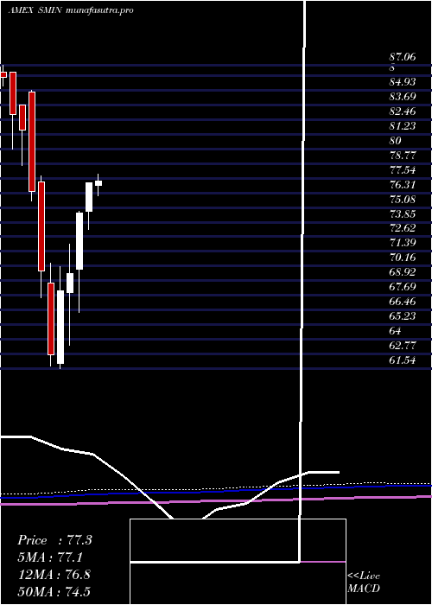Click the 68.92 price axis label
432x605 pixels.
coord(403,272)
